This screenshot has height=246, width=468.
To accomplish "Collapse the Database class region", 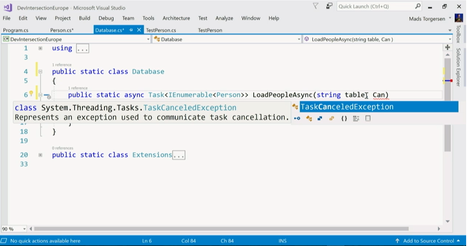I will tap(40, 72).
